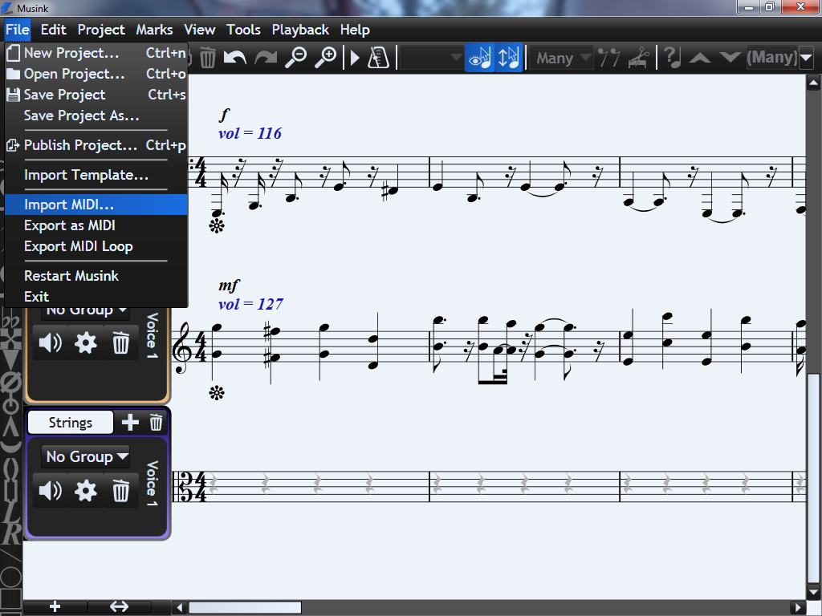
Task: Start playback with the play button
Action: tap(355, 58)
